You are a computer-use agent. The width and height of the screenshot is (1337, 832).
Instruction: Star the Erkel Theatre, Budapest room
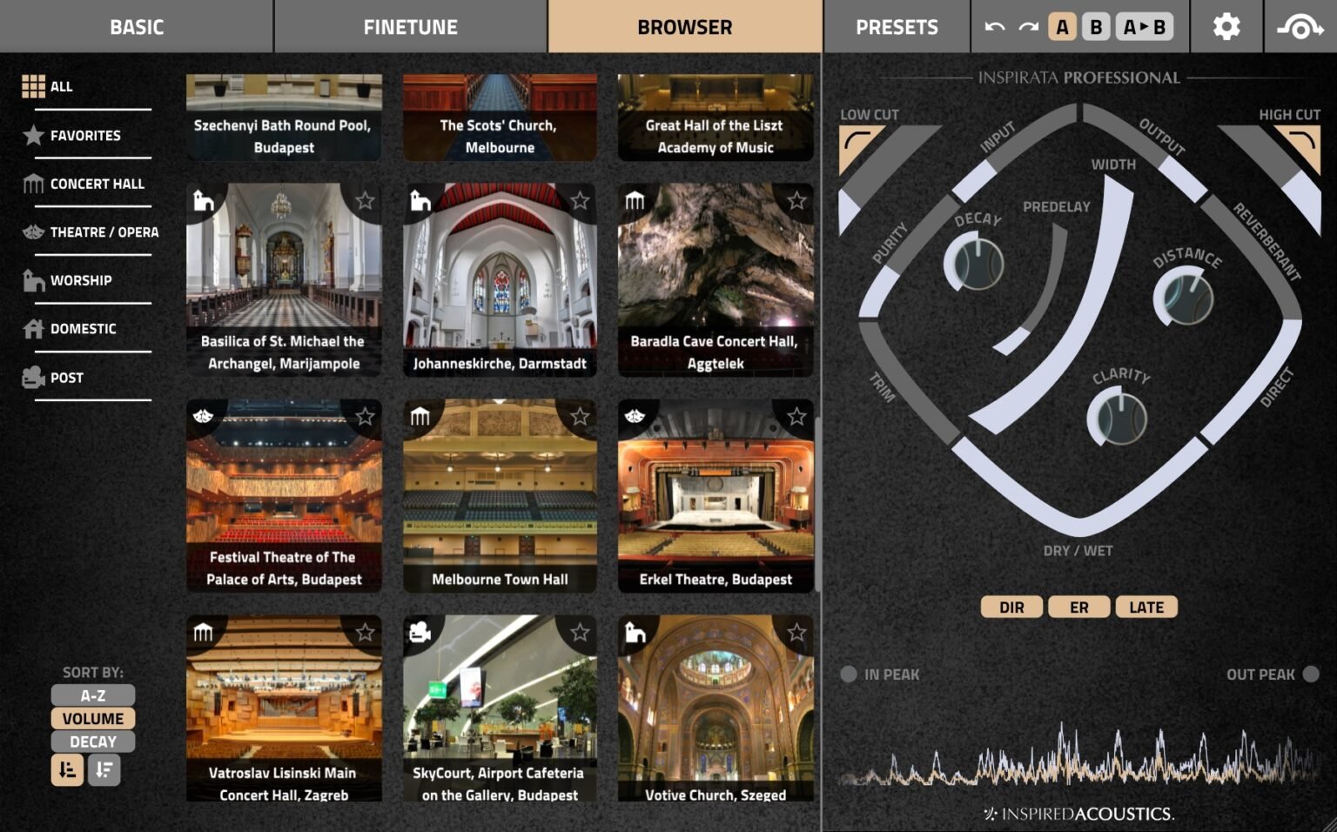pos(796,417)
